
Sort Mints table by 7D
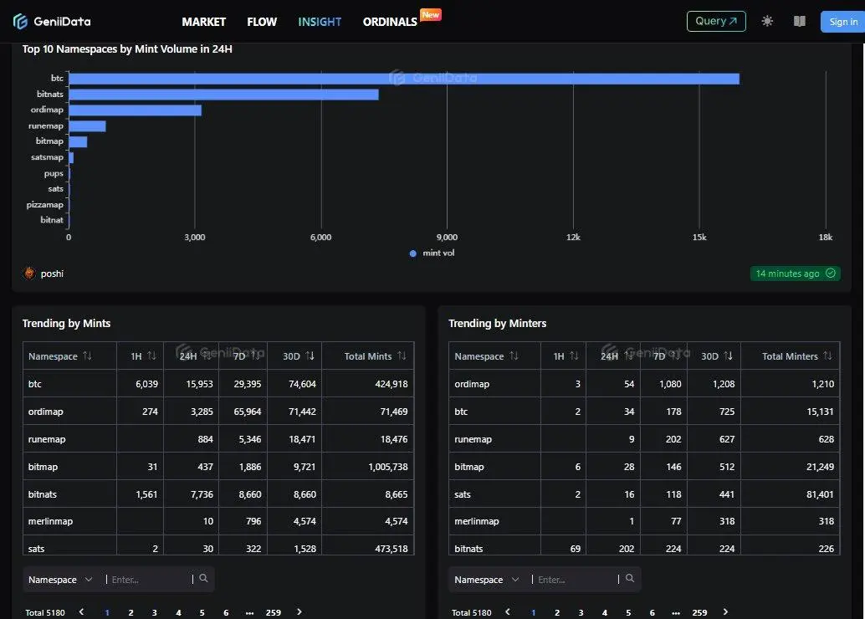[255, 356]
